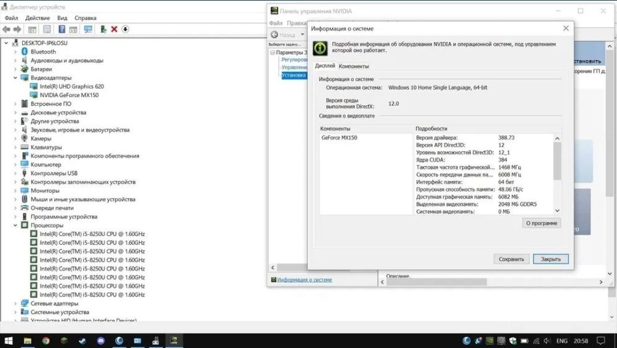Image resolution: width=617 pixels, height=348 pixels.
Task: Click the volume speaker icon in system tray
Action: point(547,341)
